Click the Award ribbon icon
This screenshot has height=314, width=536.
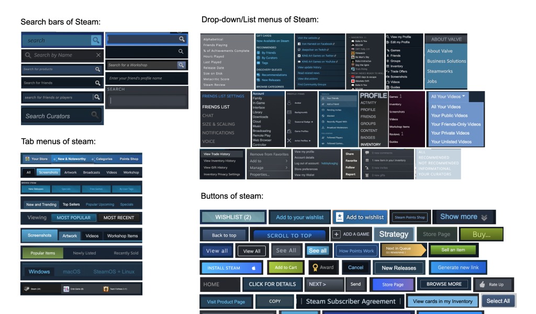315,267
